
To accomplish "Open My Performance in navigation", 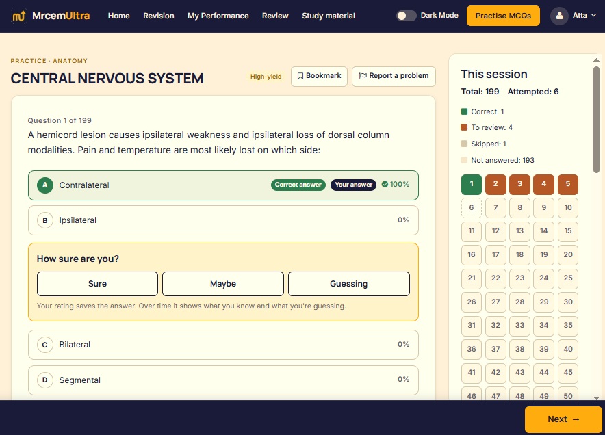I will (218, 16).
